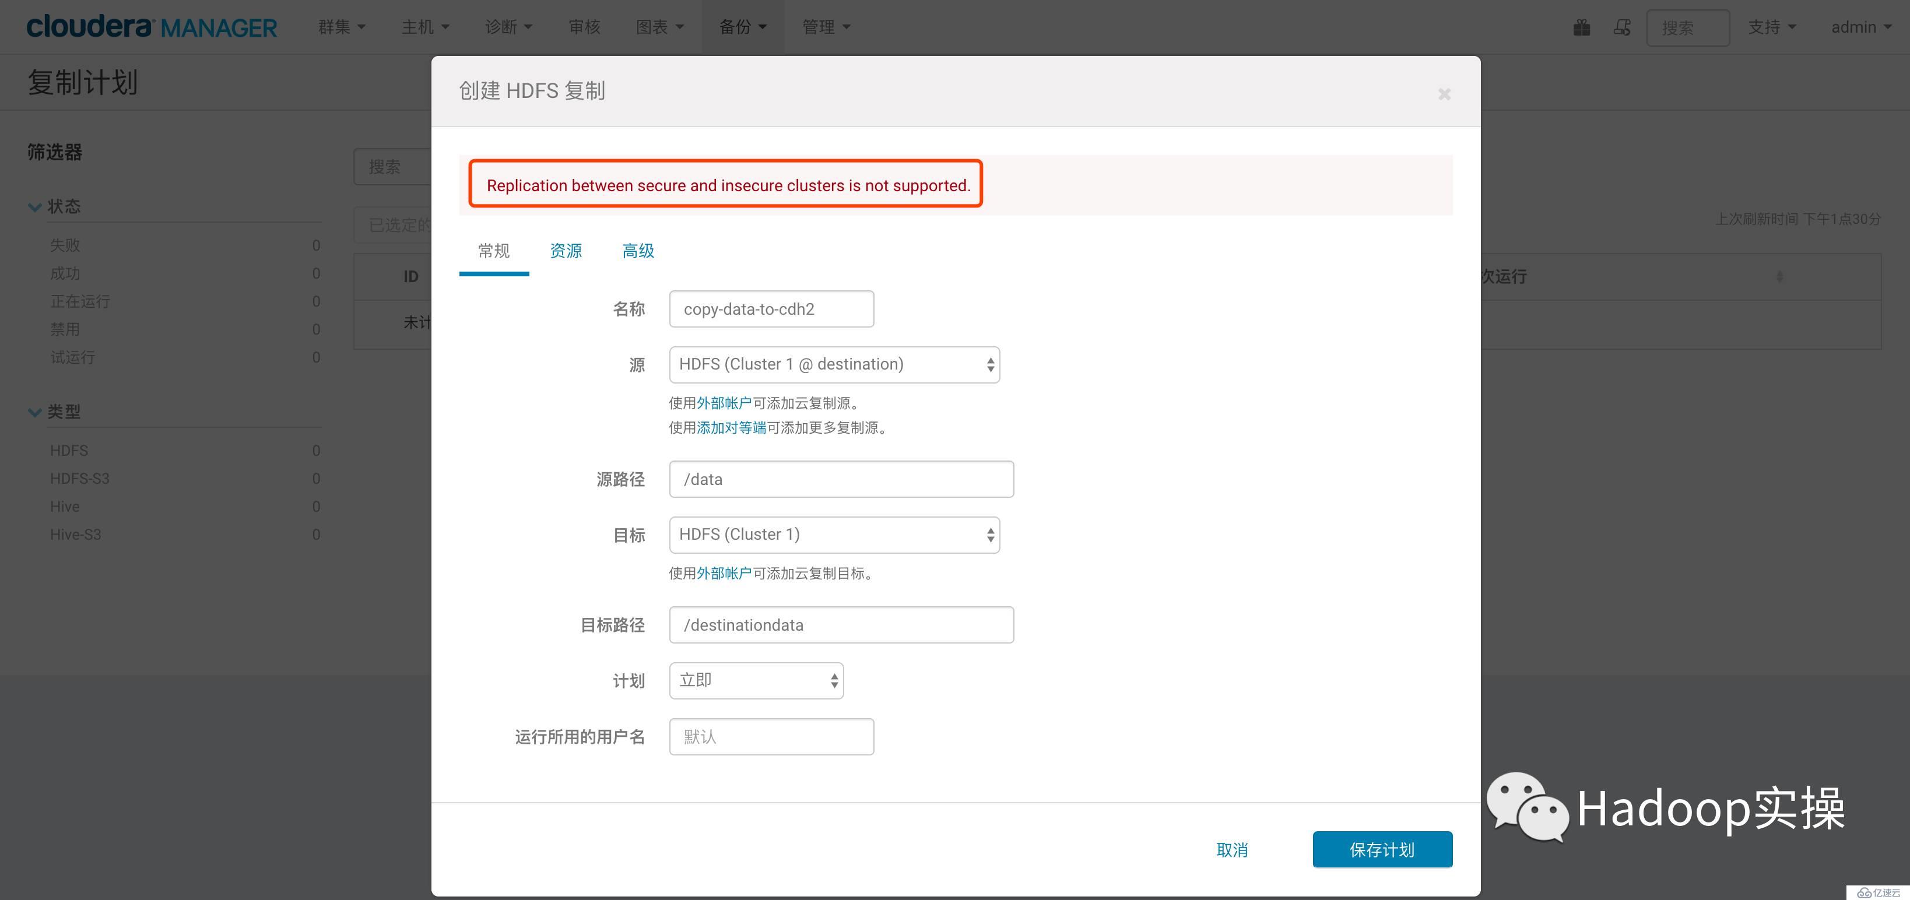Screen dimensions: 1910x900
Task: Click 外部帐户 link under 源
Action: pos(724,403)
